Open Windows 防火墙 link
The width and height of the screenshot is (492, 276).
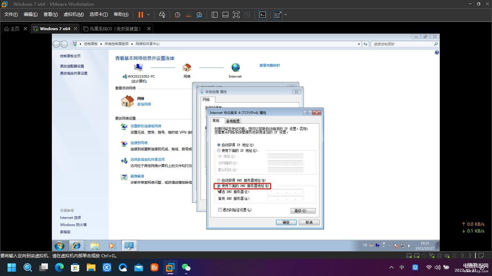click(73, 225)
